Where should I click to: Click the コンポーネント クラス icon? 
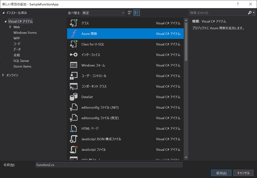tap(74, 86)
